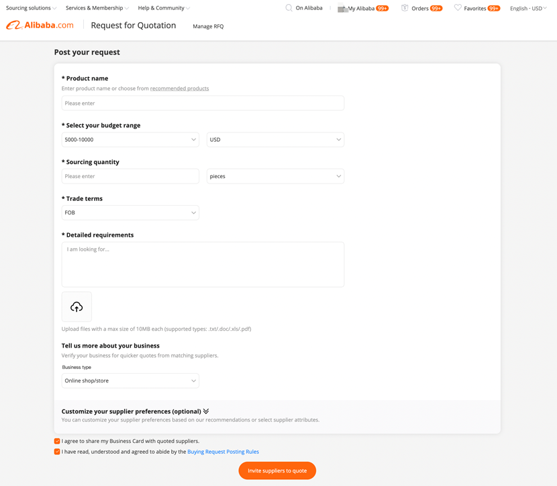Toggle the Buying Request Posting Rules agreement checkbox
The image size is (557, 486).
point(57,452)
